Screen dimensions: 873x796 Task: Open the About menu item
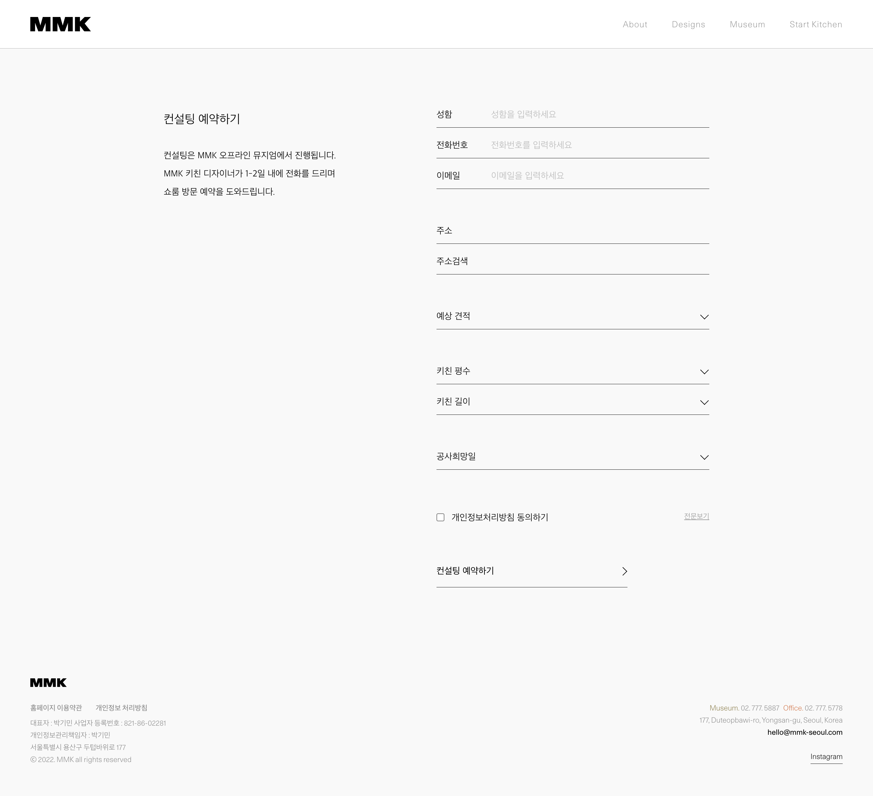[635, 24]
